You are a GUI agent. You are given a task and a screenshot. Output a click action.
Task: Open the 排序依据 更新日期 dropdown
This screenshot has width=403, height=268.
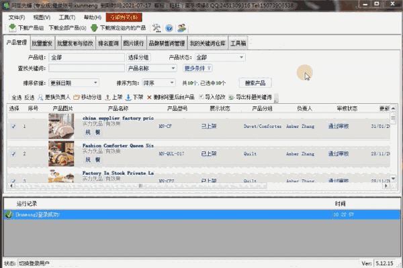[74, 83]
